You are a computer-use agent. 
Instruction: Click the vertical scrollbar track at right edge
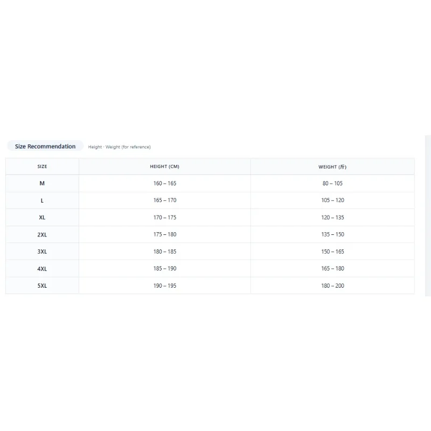tap(428, 216)
